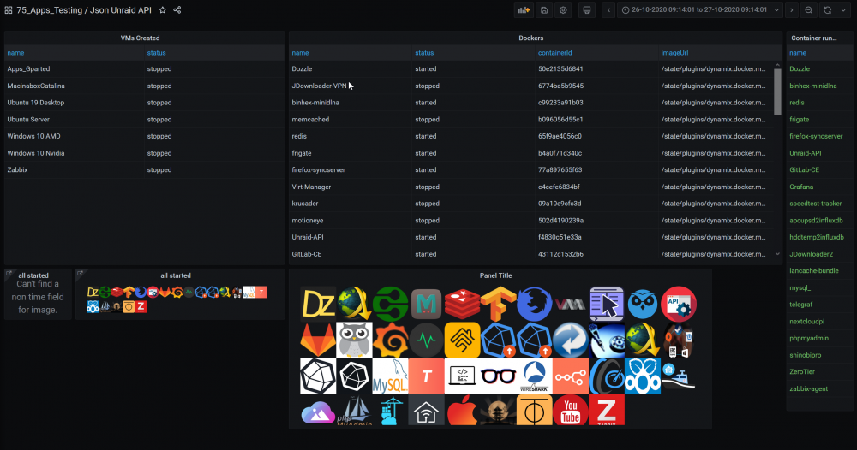Click the blue owl icon

pos(642,305)
